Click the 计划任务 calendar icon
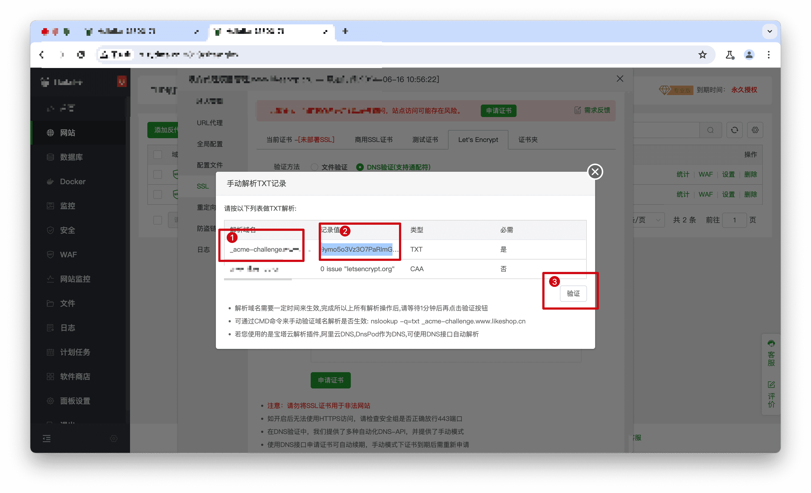Screen dimensions: 811x493 [x=50, y=352]
